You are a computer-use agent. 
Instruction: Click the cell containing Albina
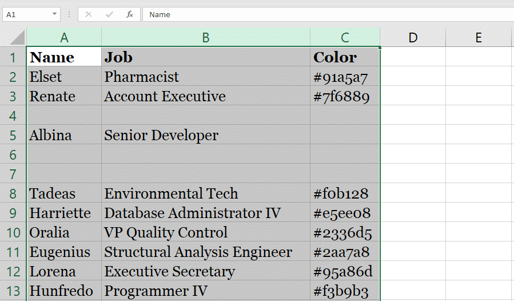point(64,135)
